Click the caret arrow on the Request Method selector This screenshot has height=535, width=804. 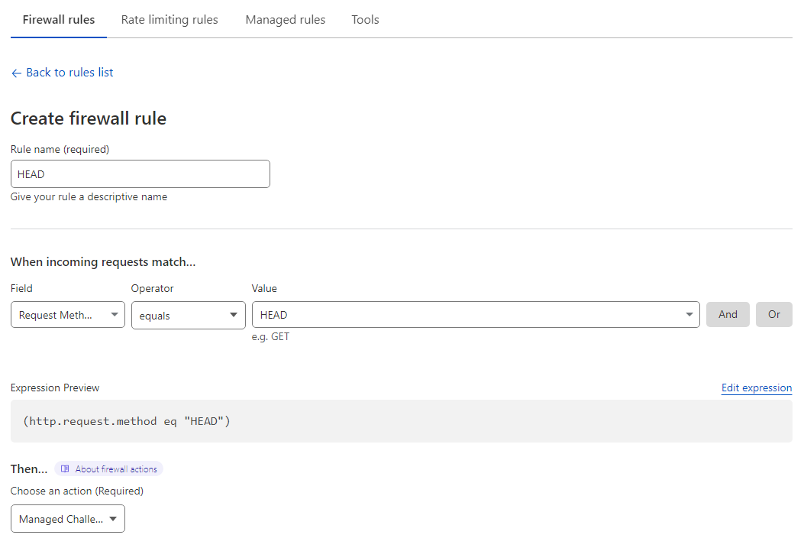[x=114, y=315]
